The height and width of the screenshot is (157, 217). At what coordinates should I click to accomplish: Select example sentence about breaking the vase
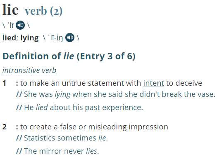tap(116, 94)
